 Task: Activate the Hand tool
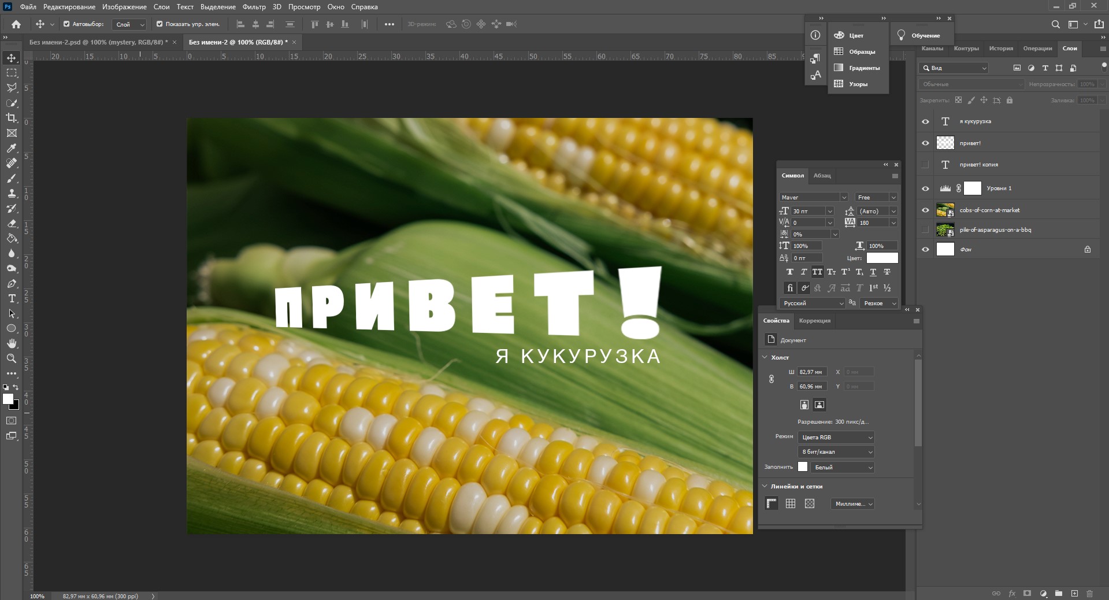tap(12, 343)
